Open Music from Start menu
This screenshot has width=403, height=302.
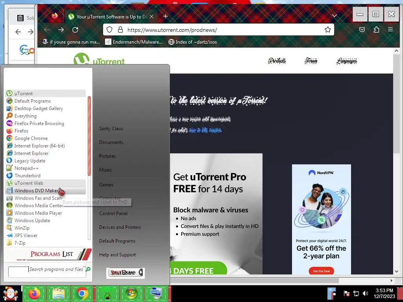tap(105, 170)
